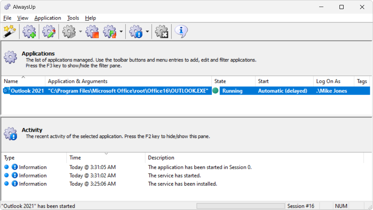Click the info icon on the 3:31:02 AM row
373x210 pixels.
click(x=15, y=175)
